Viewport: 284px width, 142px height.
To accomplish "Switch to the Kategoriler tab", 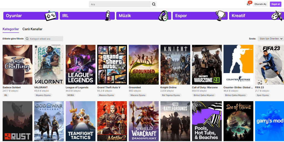I will pos(11,29).
